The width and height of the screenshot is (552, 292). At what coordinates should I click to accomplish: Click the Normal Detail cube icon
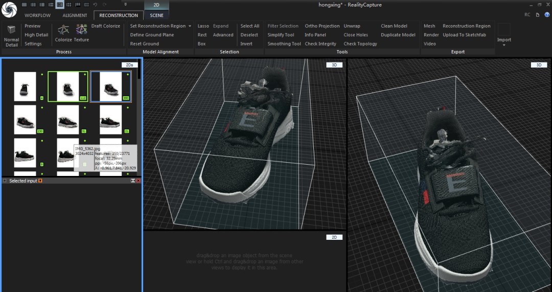coord(11,30)
